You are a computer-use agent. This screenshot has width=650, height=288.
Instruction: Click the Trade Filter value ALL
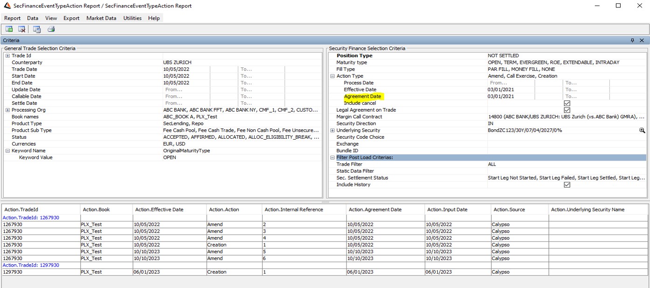click(x=492, y=164)
